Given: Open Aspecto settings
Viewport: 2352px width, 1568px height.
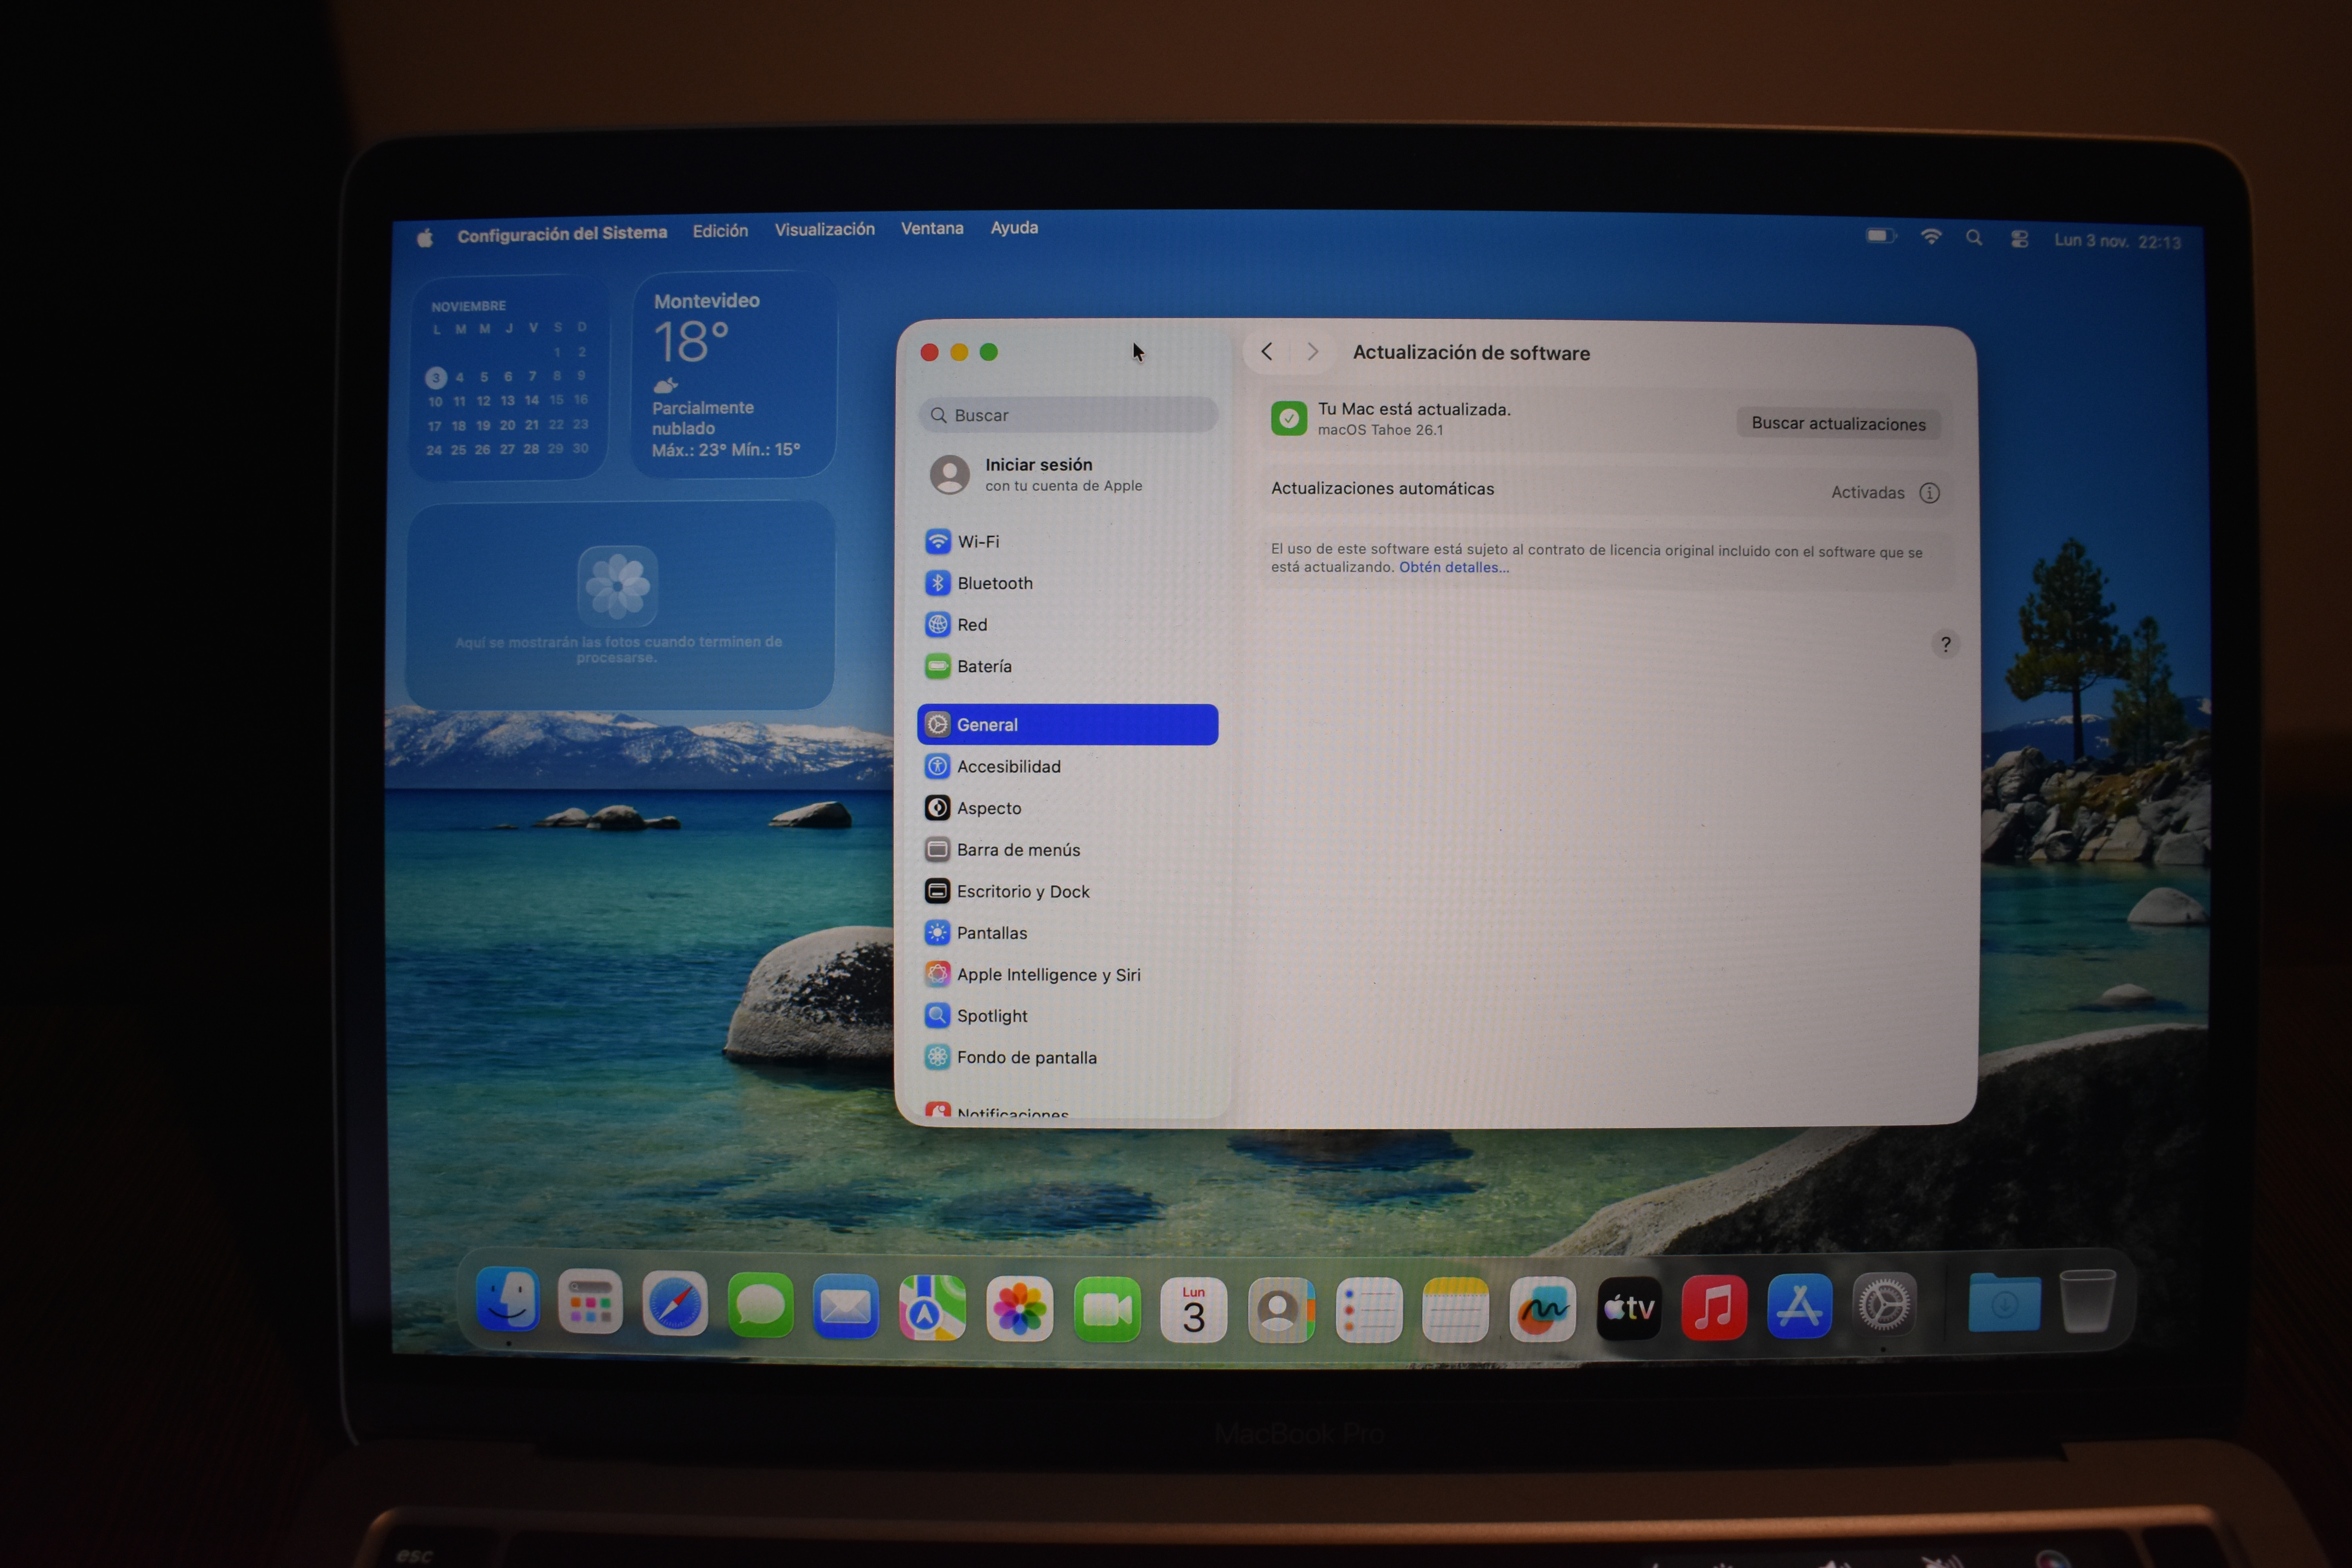Looking at the screenshot, I should click(x=1067, y=808).
